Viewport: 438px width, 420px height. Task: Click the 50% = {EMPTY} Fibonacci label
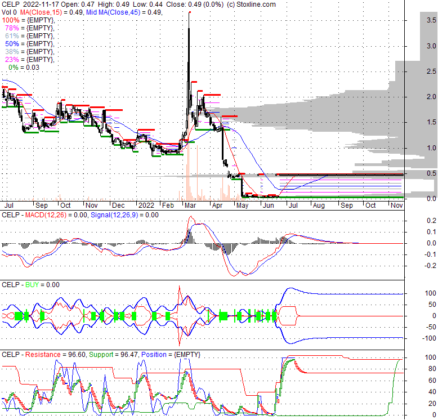click(x=30, y=44)
